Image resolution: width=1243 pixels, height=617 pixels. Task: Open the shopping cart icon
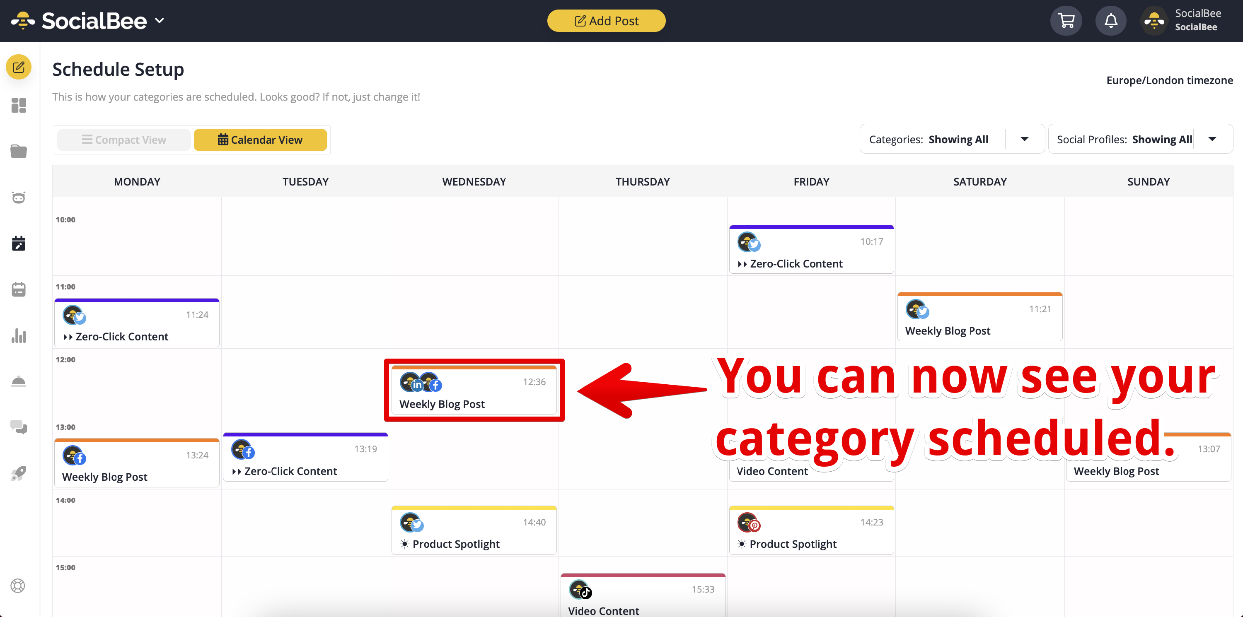[x=1066, y=21]
